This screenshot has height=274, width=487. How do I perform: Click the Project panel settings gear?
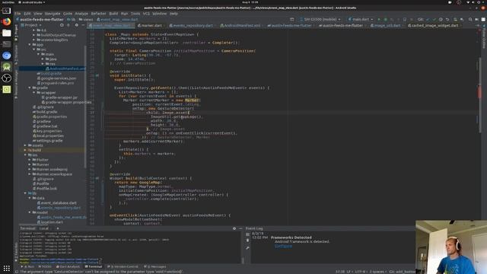76,25
